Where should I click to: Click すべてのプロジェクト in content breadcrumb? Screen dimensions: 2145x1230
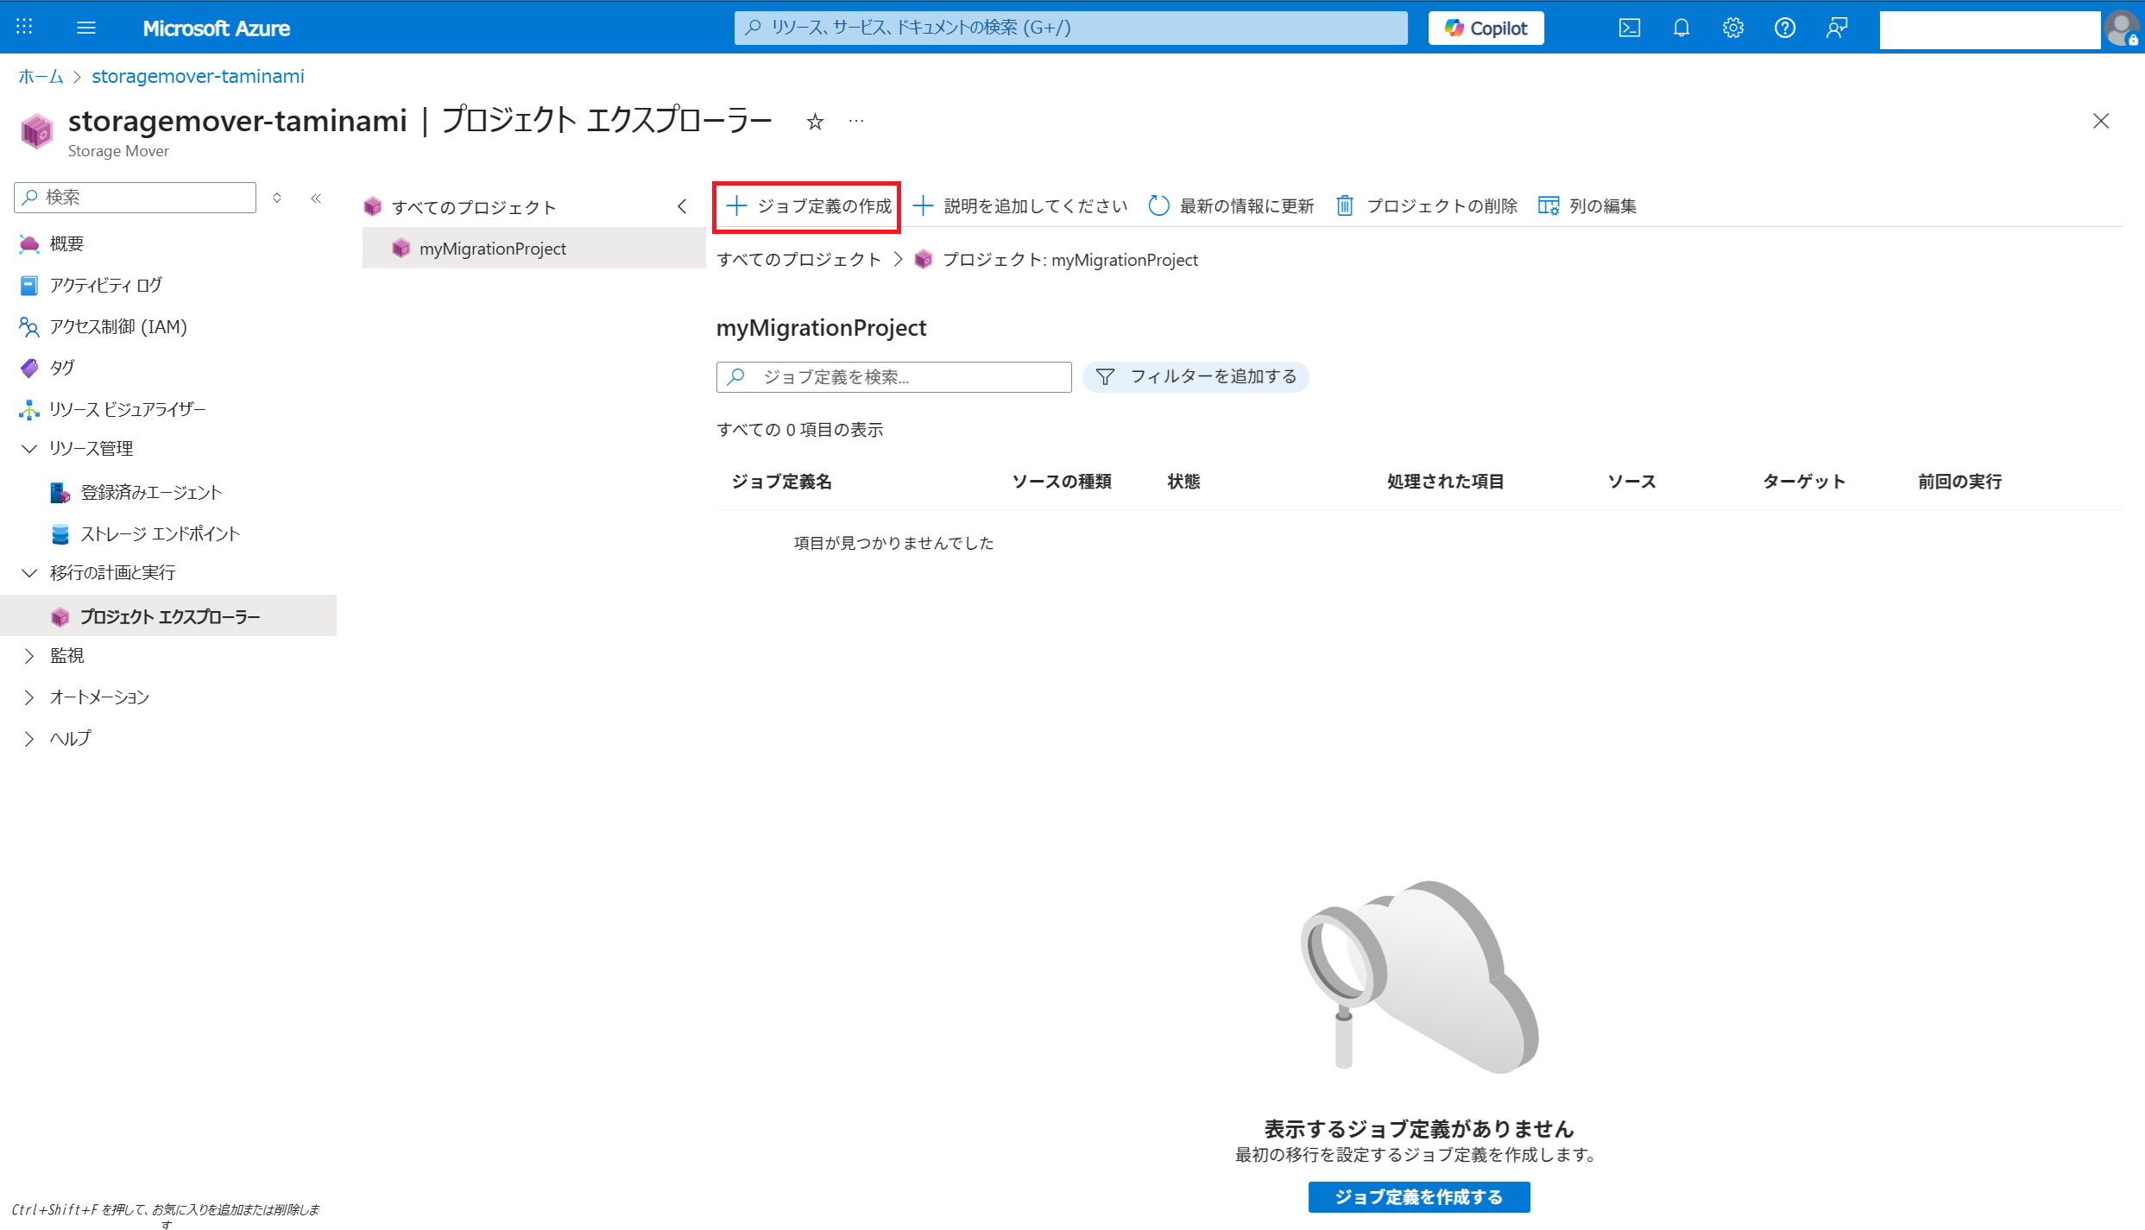[x=798, y=260]
